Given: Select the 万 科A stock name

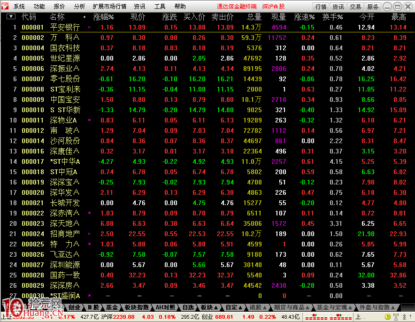Looking at the screenshot, I should (x=65, y=38).
